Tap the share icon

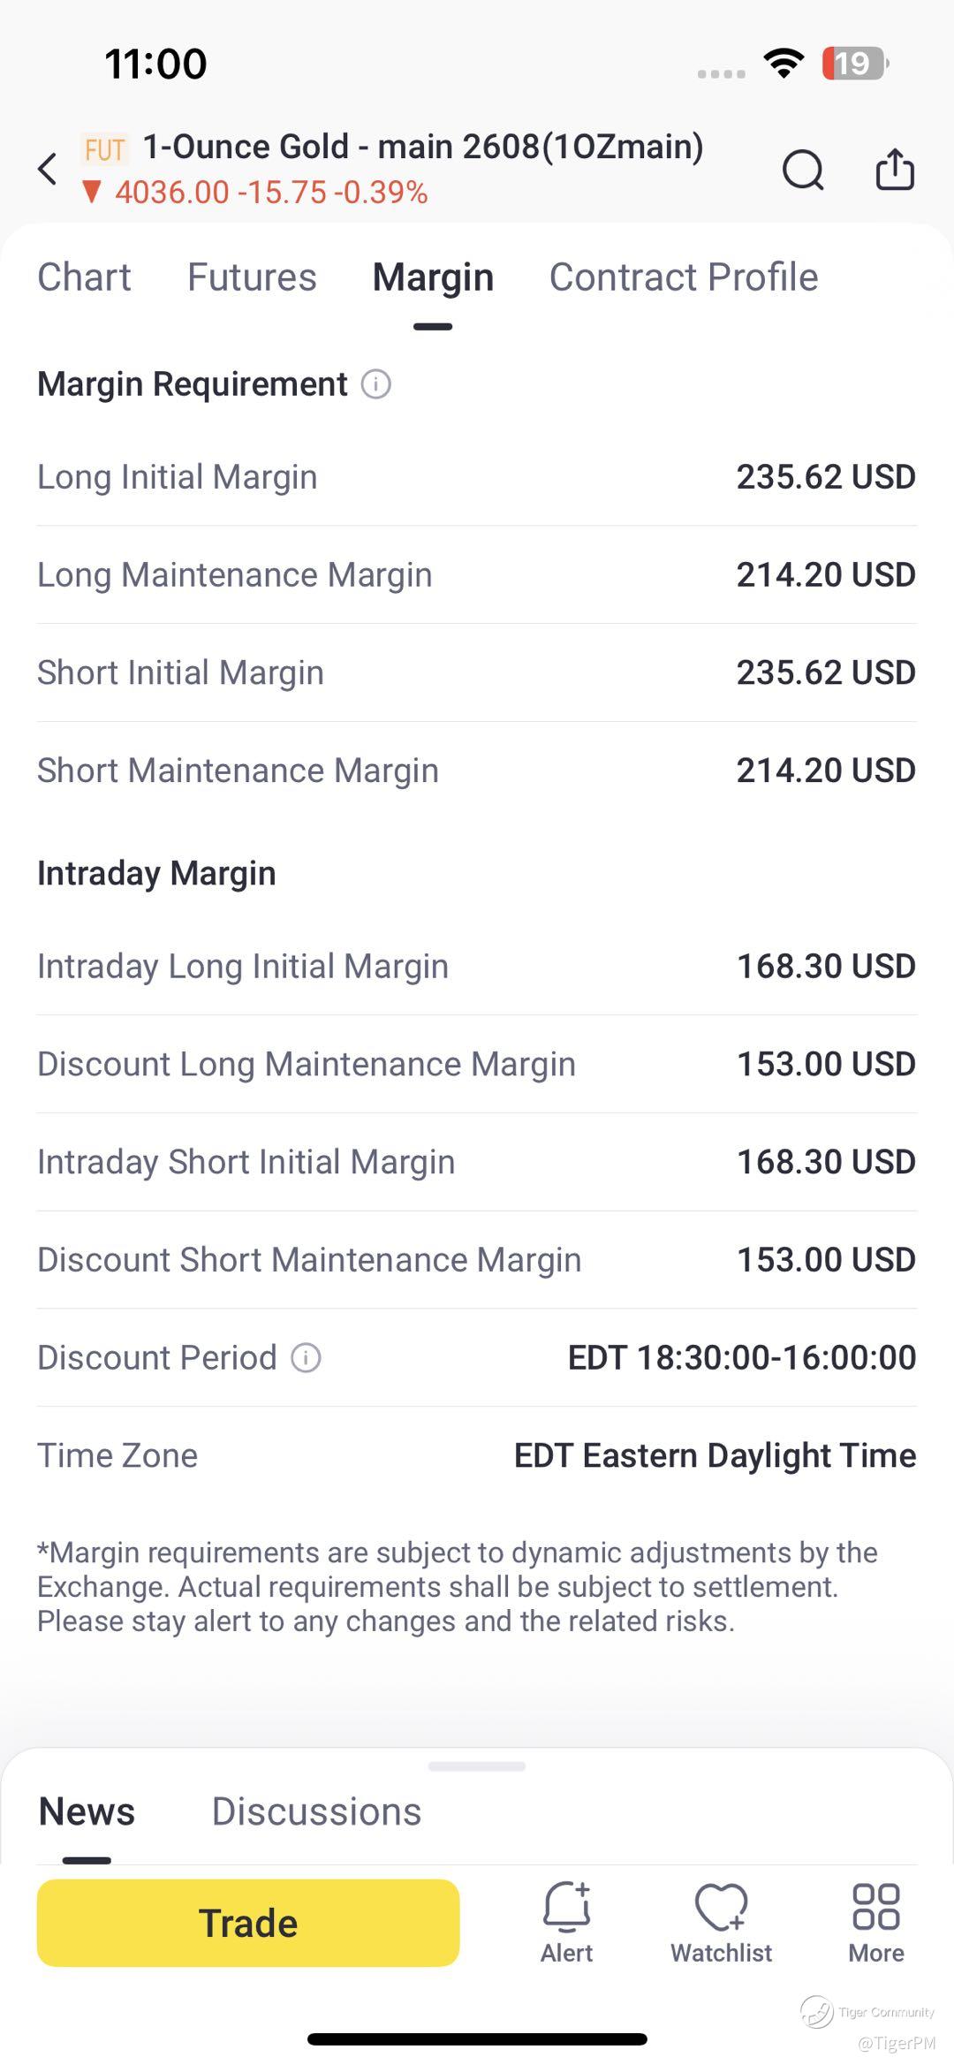click(x=895, y=169)
